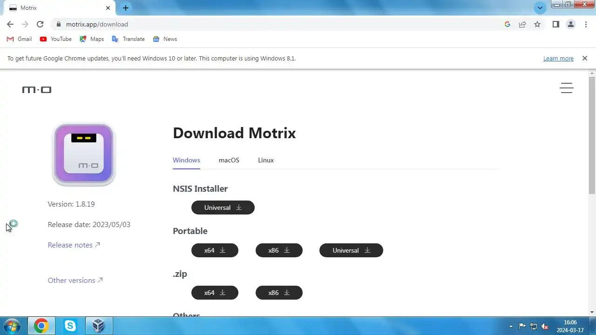Click NSIS Installer heading
Screen dimensions: 596x335
click(200, 188)
